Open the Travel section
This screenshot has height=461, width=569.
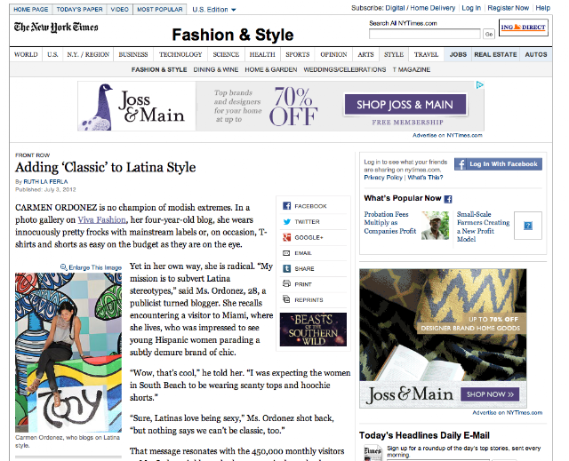click(x=427, y=54)
